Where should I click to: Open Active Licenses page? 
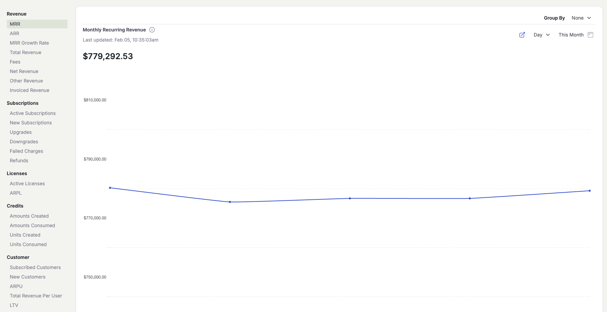[x=27, y=184]
